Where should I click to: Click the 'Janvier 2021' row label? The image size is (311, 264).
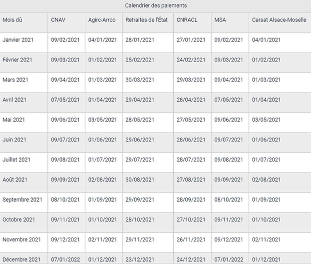click(x=18, y=40)
